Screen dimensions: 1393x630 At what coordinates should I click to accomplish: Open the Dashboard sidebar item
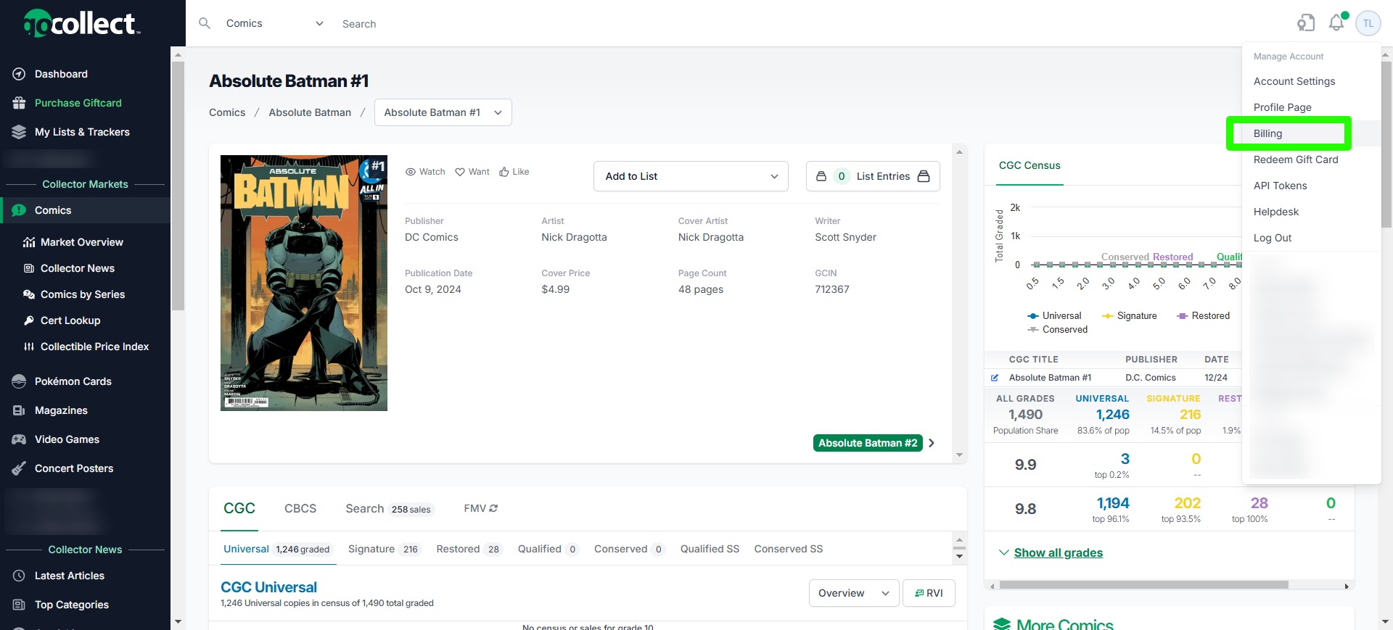point(61,74)
